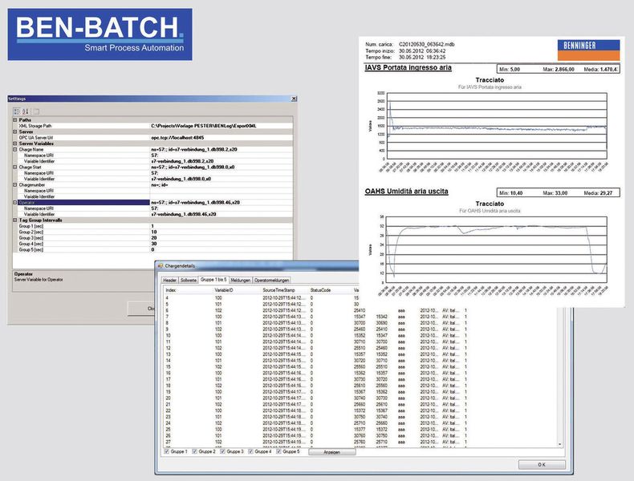The image size is (634, 481).
Task: Collapse the Charge Name property node
Action: point(15,149)
